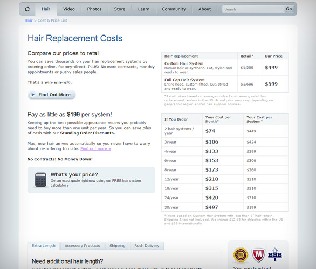Select the Learn menu item
Image resolution: width=316 pixels, height=269 pixels.
tap(143, 9)
